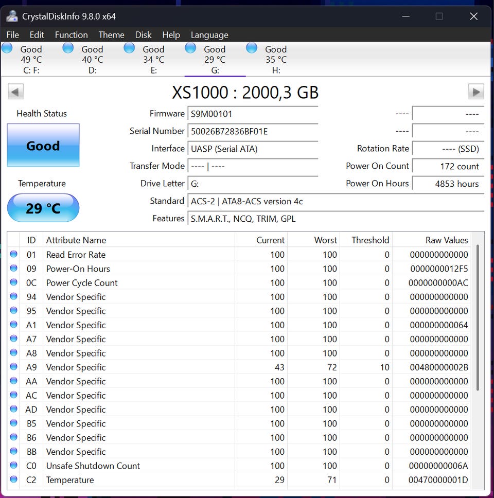Click the status orb of attribute AD row
494x498 pixels.
point(14,409)
